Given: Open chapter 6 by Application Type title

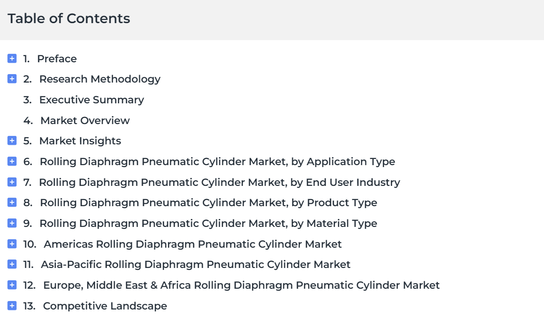Looking at the screenshot, I should 218,162.
